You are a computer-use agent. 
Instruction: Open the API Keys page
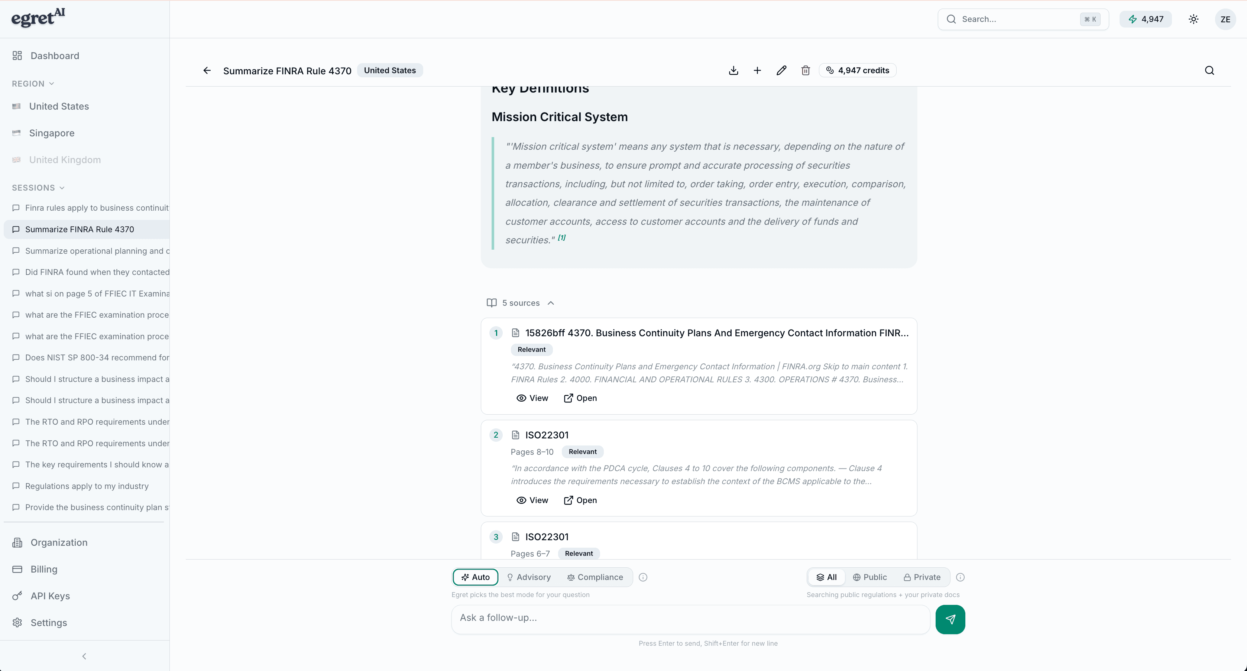50,596
